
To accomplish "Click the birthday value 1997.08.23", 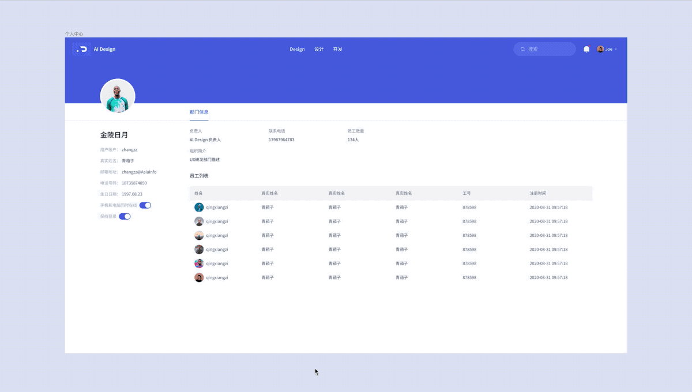I will 132,194.
